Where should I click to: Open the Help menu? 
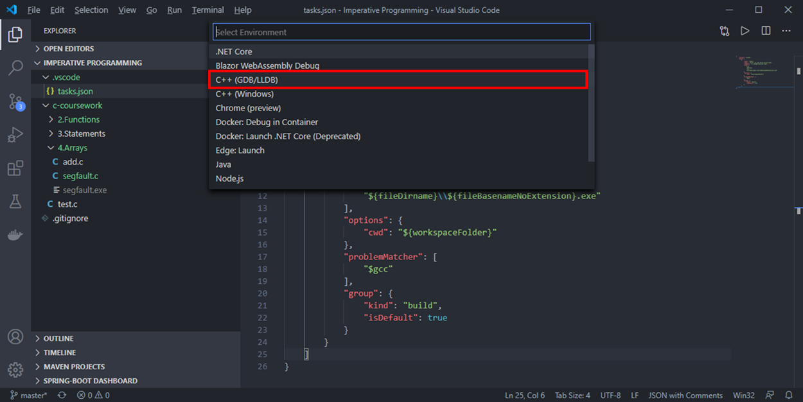pyautogui.click(x=243, y=10)
